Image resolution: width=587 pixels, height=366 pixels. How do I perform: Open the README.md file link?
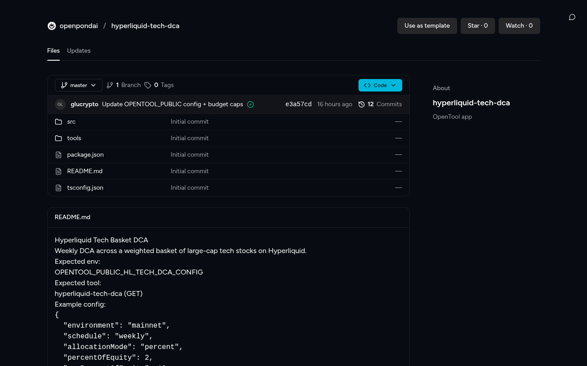point(85,171)
